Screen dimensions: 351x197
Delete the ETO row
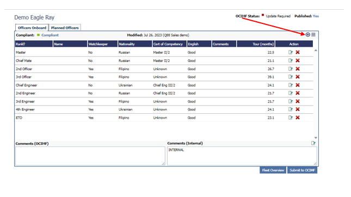point(298,118)
